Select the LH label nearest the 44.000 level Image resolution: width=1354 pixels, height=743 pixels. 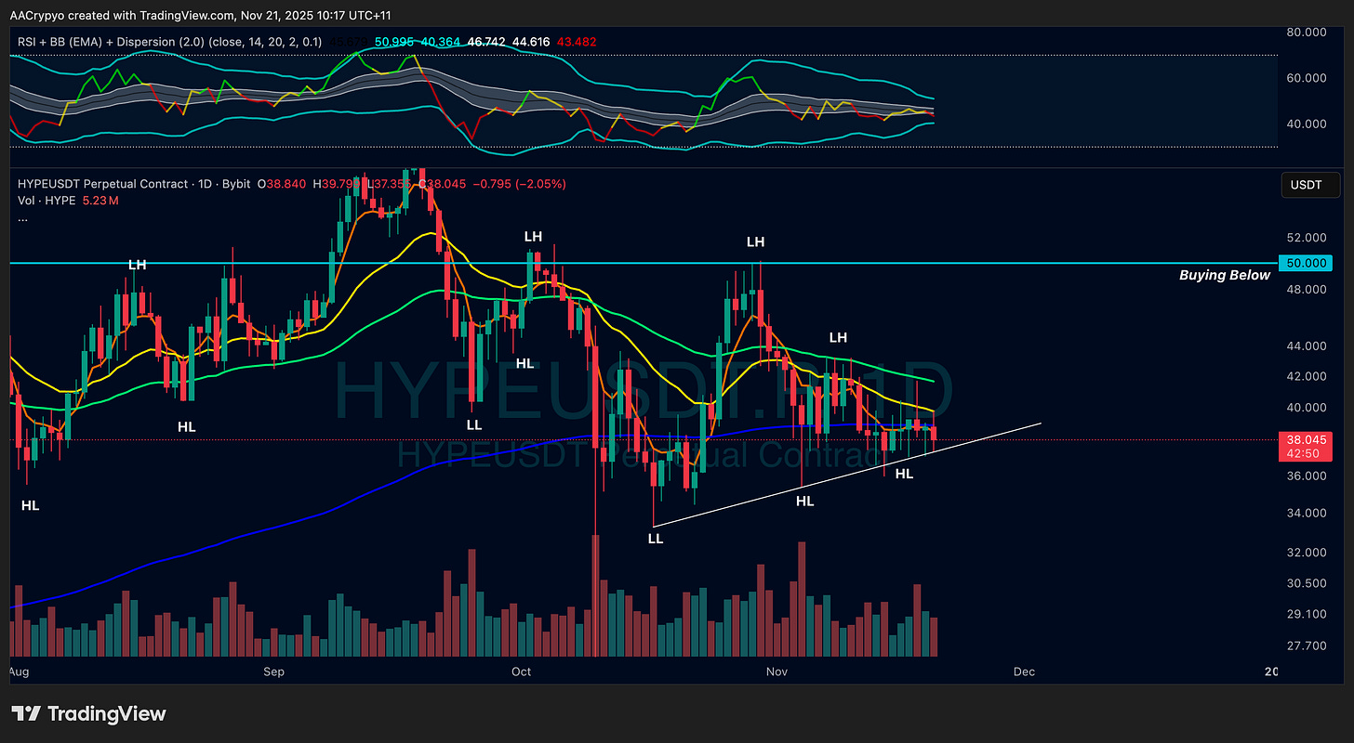pos(838,337)
